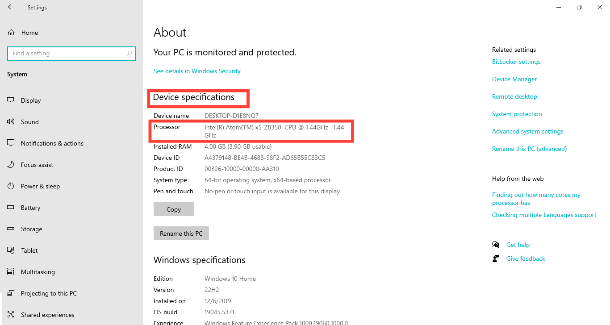The width and height of the screenshot is (610, 325).
Task: Open Remote desktop link
Action: click(x=514, y=96)
